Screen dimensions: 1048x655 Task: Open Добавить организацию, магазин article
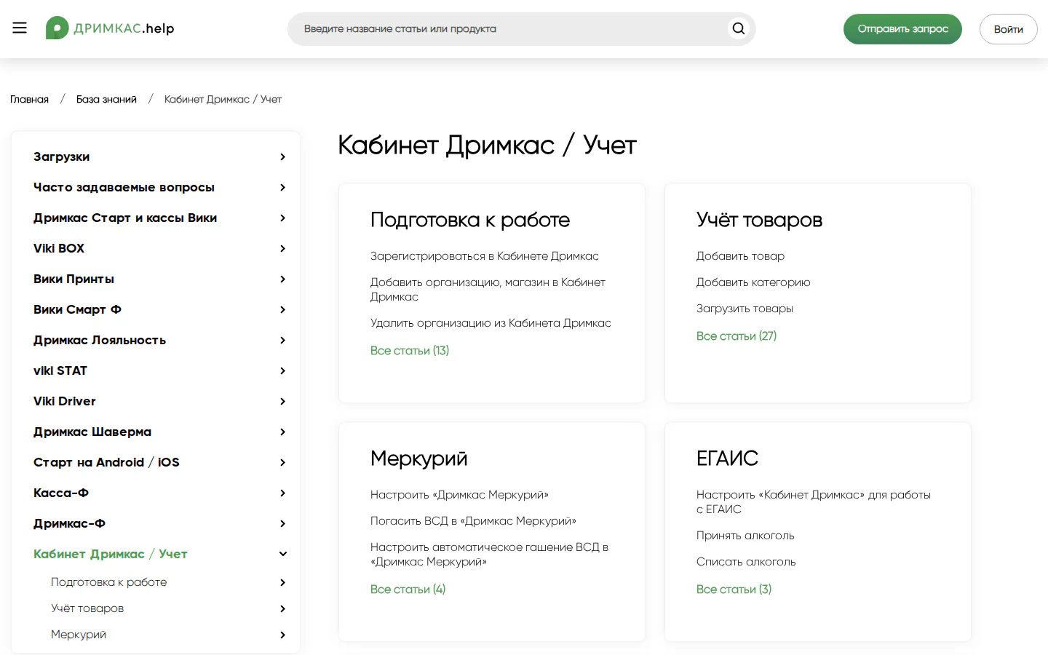[488, 290]
